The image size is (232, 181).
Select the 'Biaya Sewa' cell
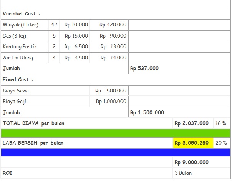[x=45, y=90]
